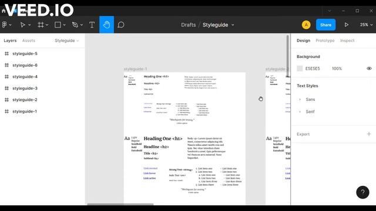The image size is (376, 211).
Task: Open Frame tools dropdown arrow
Action: click(x=47, y=25)
